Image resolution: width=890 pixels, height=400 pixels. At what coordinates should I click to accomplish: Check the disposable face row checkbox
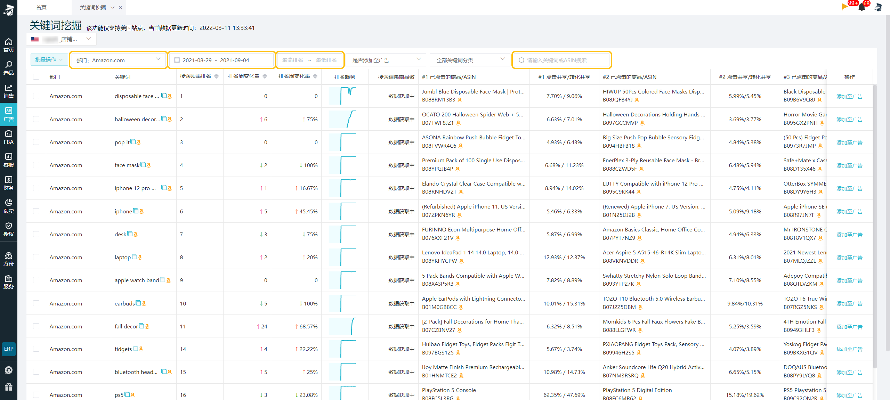pos(36,96)
